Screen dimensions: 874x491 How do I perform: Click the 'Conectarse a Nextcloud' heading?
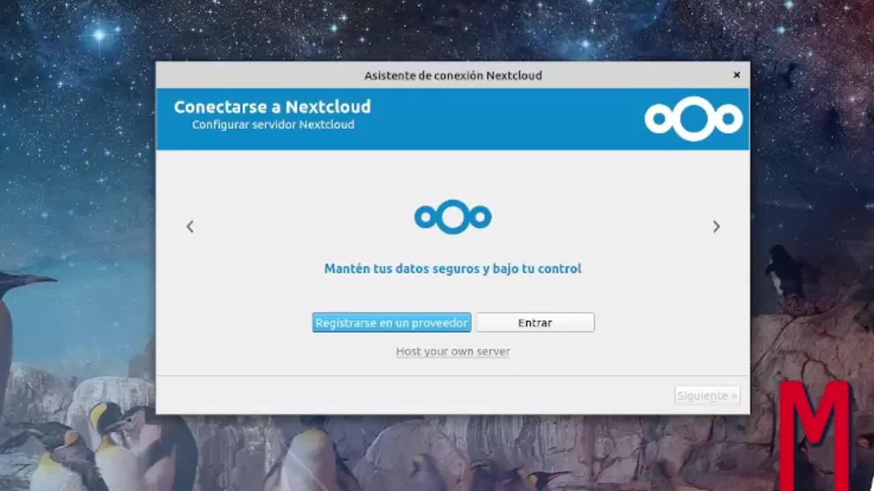pyautogui.click(x=272, y=107)
